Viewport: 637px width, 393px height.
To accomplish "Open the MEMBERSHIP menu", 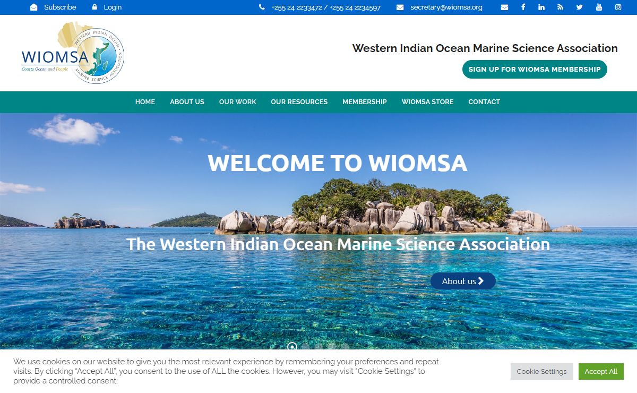I will (365, 102).
